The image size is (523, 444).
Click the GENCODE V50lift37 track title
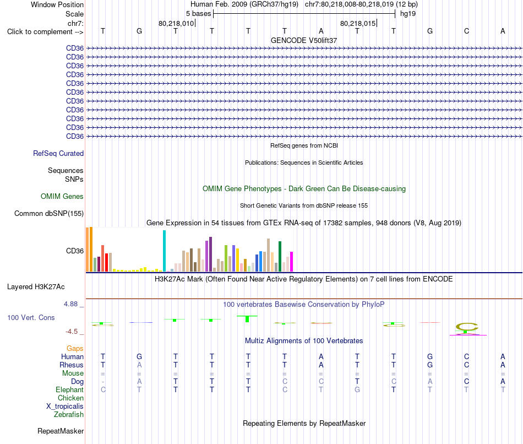[x=304, y=40]
